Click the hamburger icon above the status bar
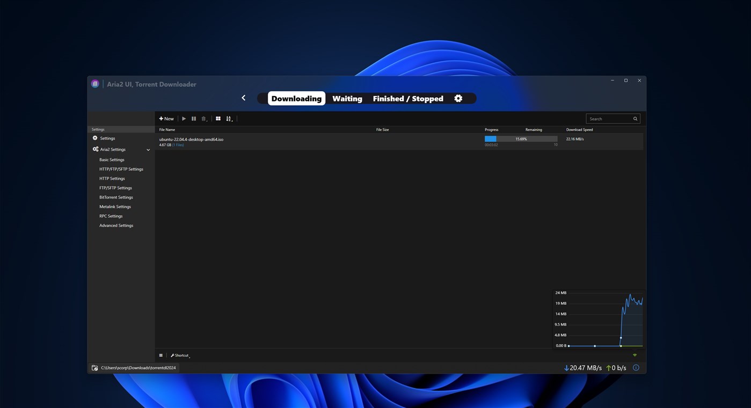Viewport: 751px width, 408px height. (161, 355)
